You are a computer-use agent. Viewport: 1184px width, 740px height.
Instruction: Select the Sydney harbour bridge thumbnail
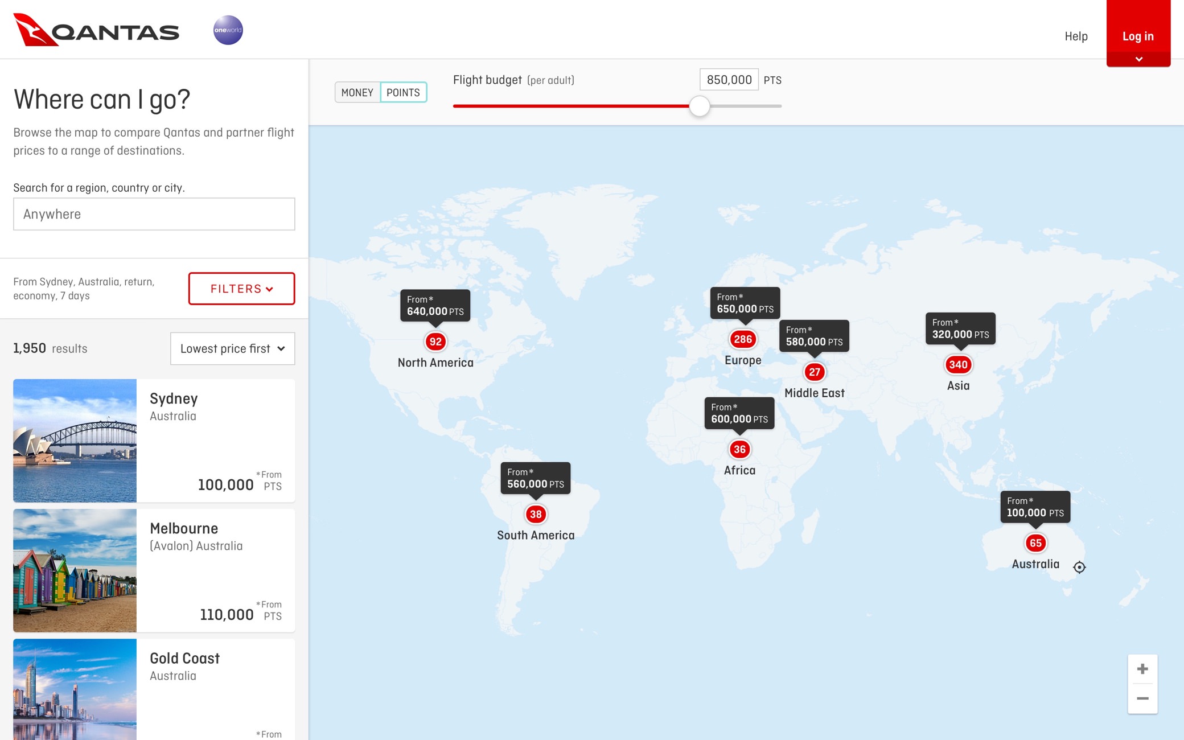point(75,441)
